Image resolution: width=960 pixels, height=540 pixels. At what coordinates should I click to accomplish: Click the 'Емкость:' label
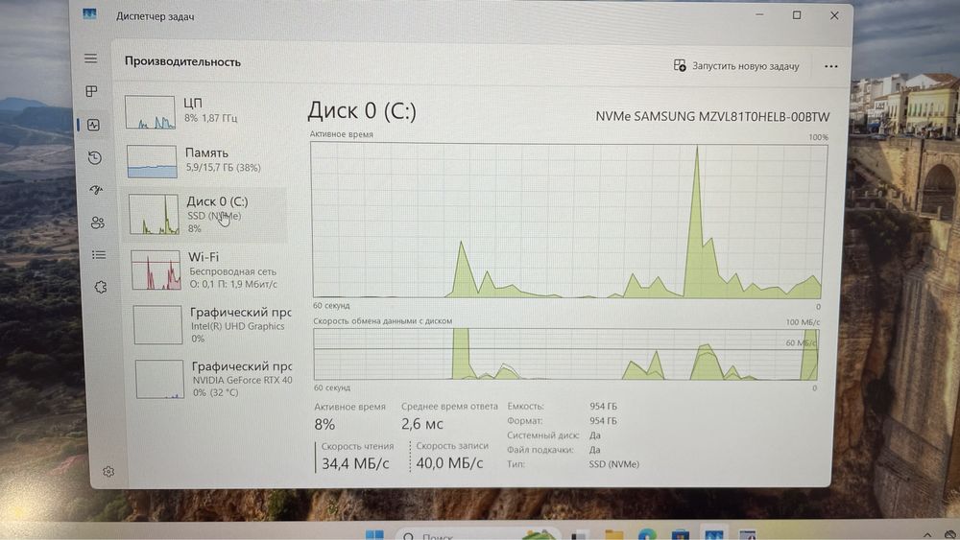click(525, 406)
